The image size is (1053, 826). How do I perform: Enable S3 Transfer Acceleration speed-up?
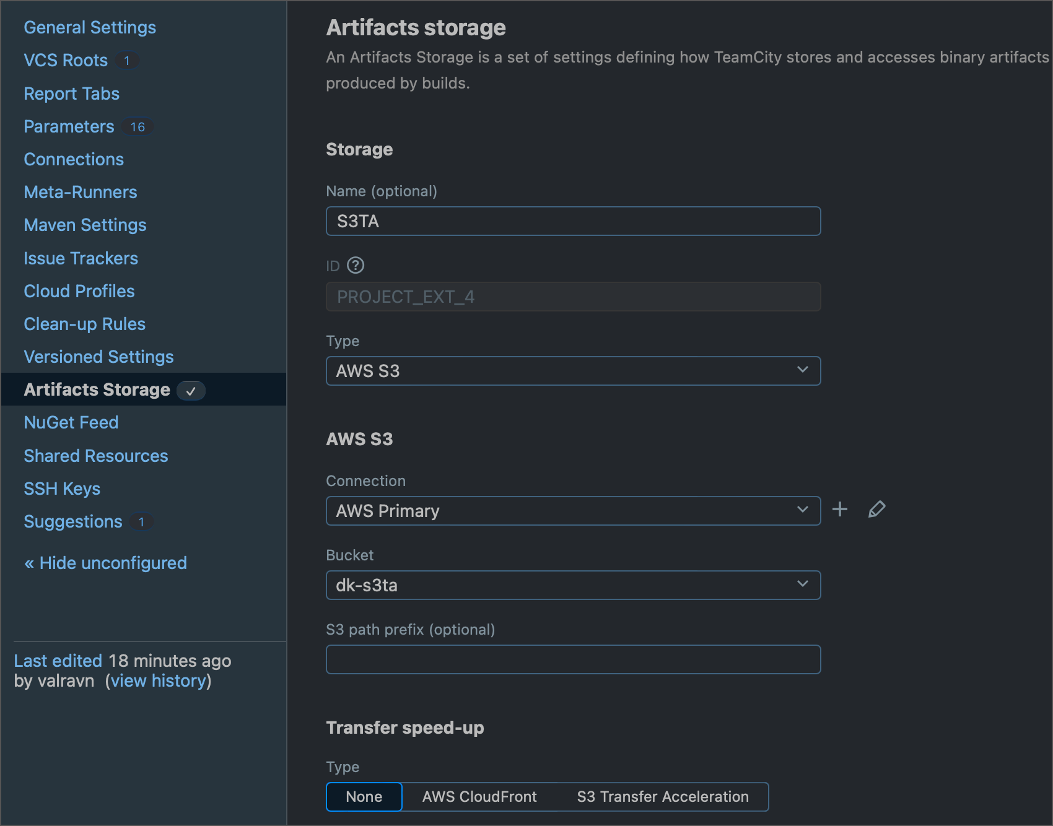click(x=662, y=797)
